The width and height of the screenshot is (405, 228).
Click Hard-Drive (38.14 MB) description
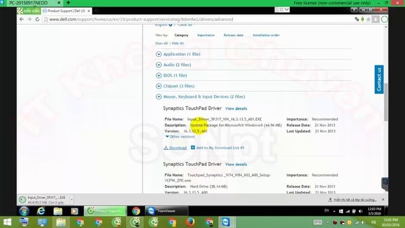209,186
